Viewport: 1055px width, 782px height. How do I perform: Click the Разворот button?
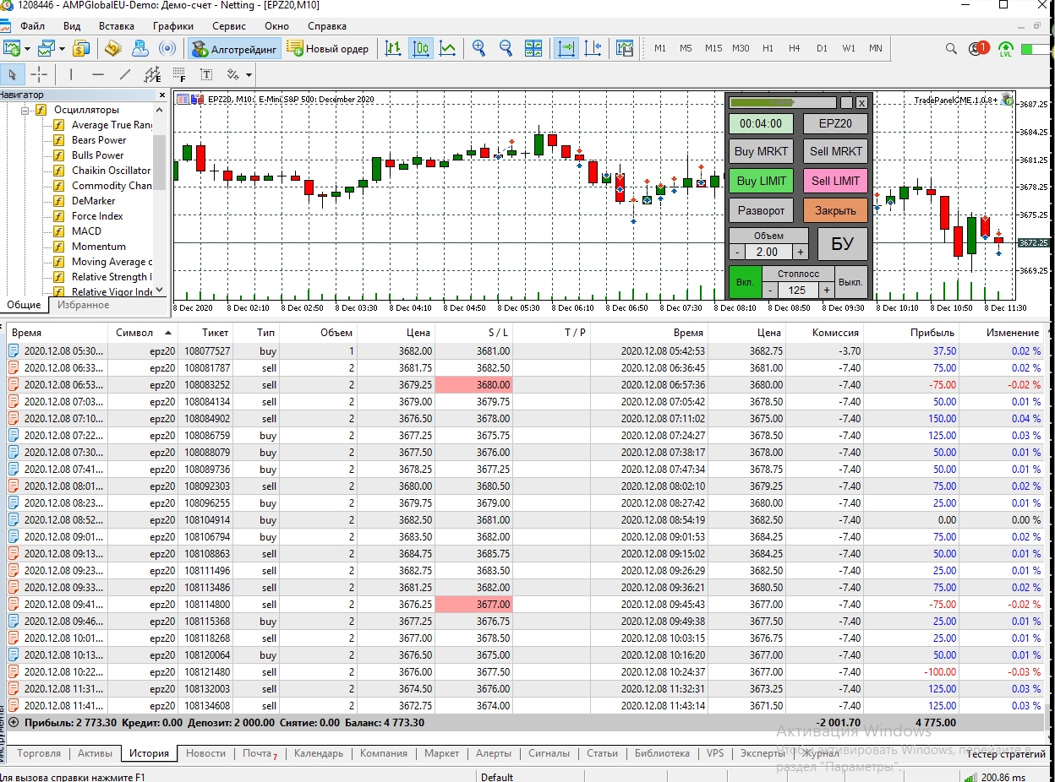pyautogui.click(x=761, y=210)
